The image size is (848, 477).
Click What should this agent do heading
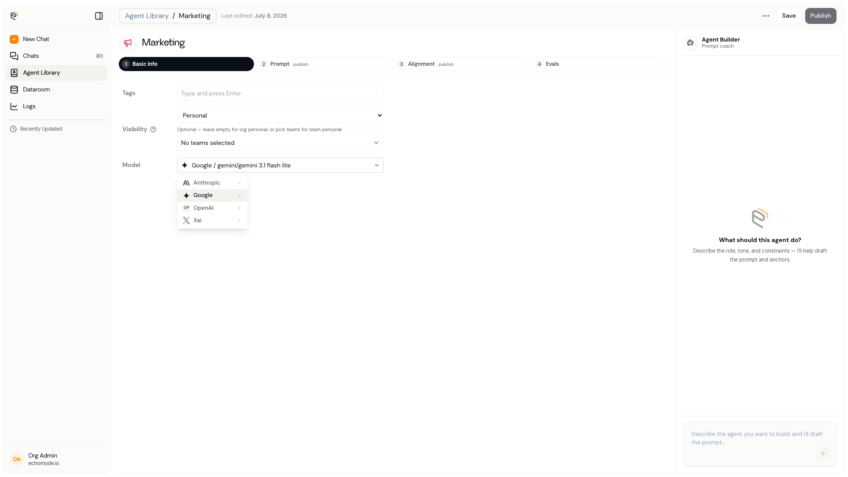pos(760,240)
